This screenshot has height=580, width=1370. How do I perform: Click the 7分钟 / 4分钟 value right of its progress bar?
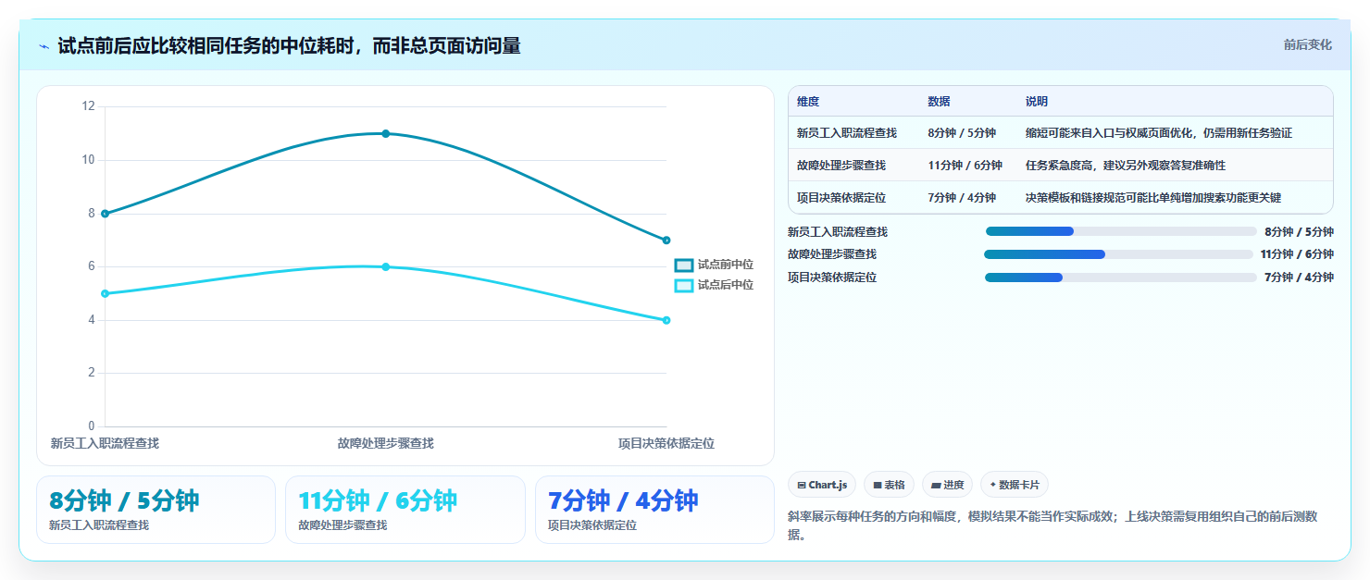[1299, 278]
